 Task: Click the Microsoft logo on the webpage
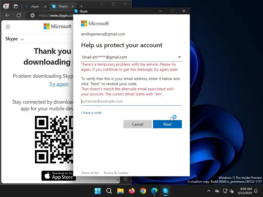(58, 26)
